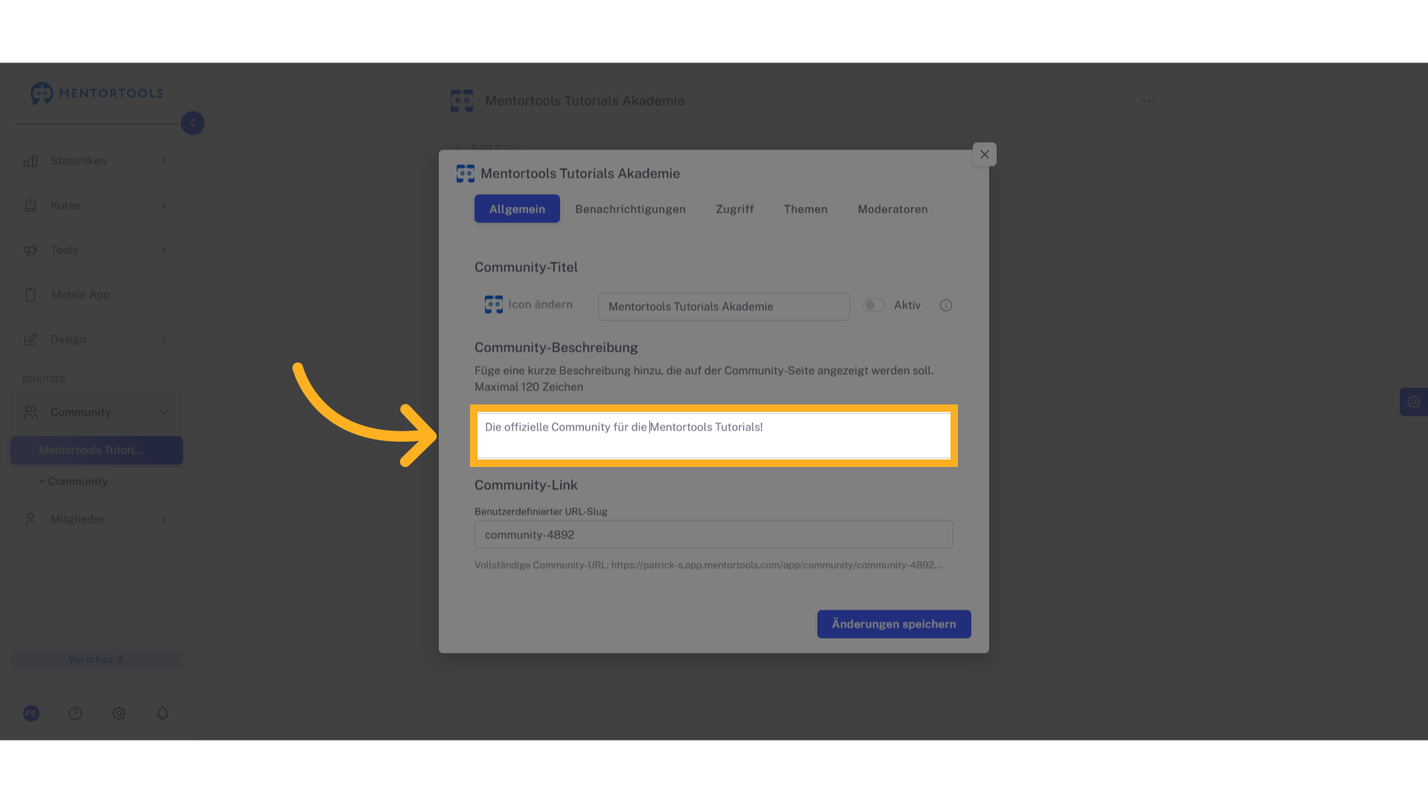Click the BENUTZER section label in sidebar

pos(44,380)
